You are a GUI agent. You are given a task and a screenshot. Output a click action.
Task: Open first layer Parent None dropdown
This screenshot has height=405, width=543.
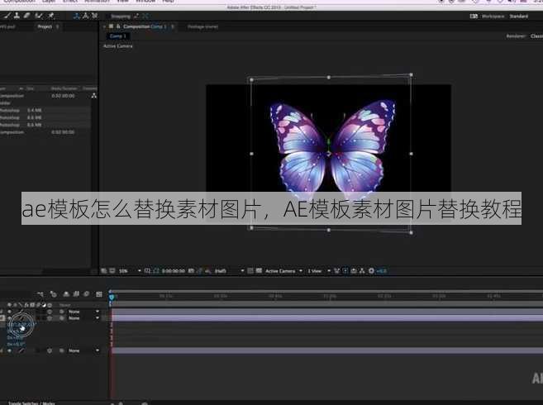[x=83, y=312]
